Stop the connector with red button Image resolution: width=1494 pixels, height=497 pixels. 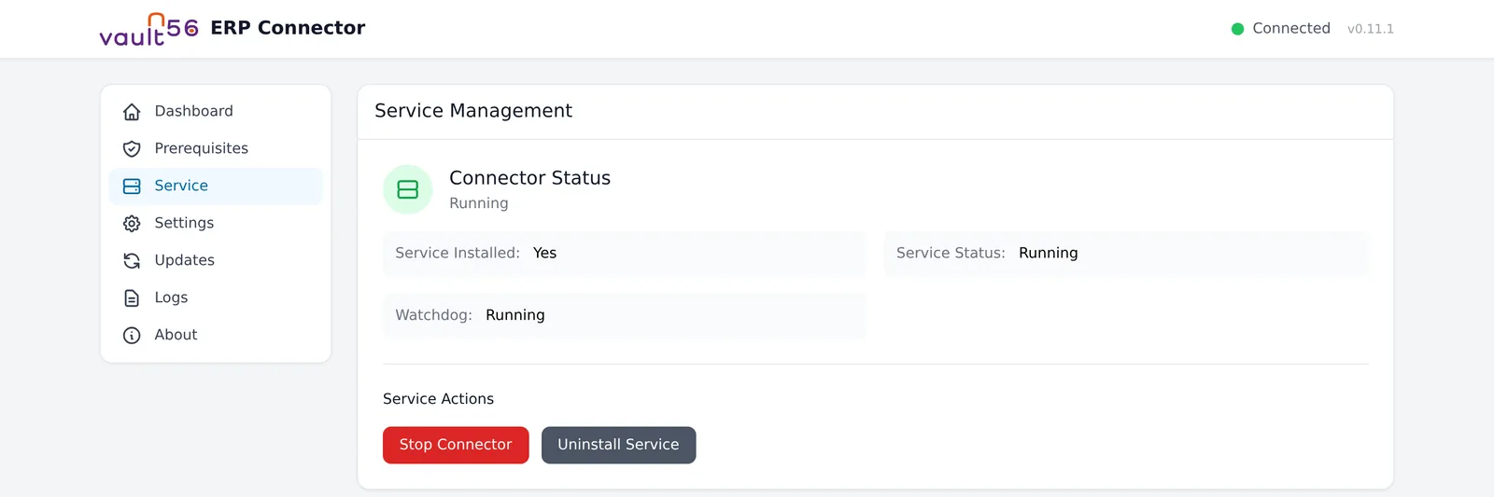(456, 445)
